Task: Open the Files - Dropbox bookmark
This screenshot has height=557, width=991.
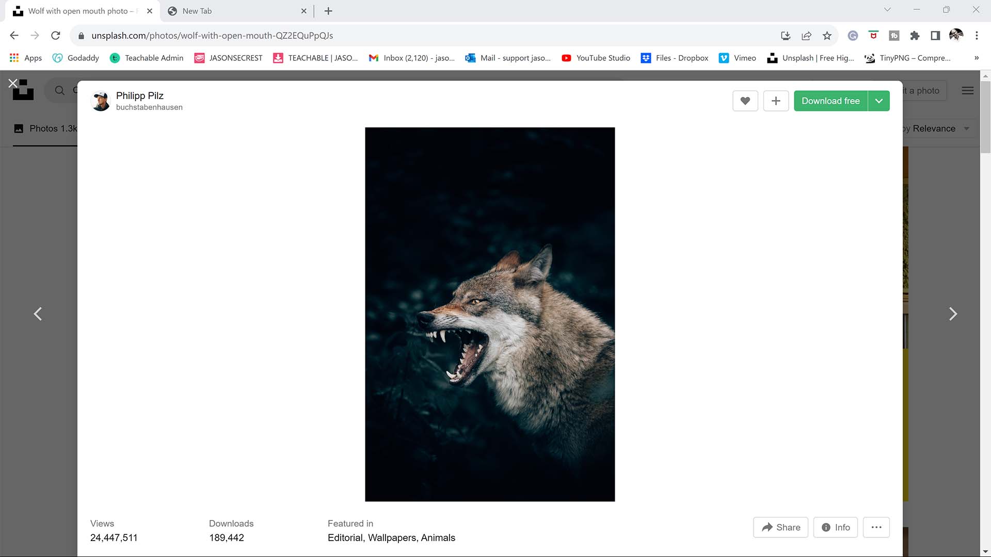Action: (x=675, y=58)
